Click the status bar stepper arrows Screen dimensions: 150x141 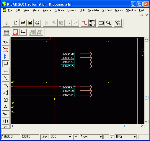tap(112, 137)
